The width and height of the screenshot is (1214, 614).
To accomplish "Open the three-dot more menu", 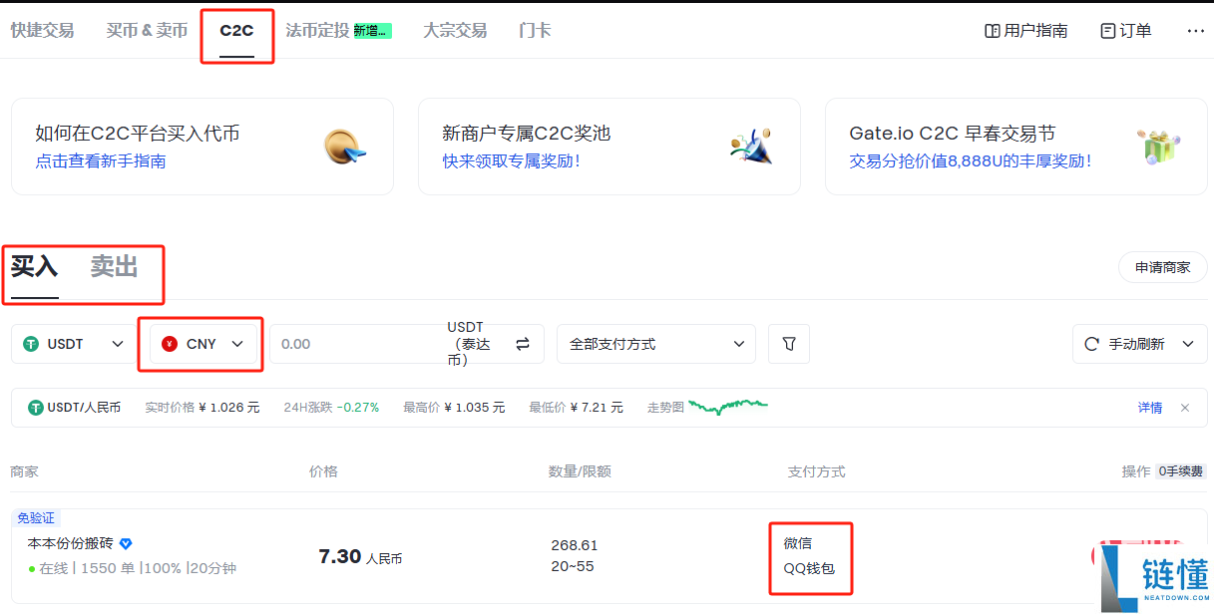I will [1195, 31].
